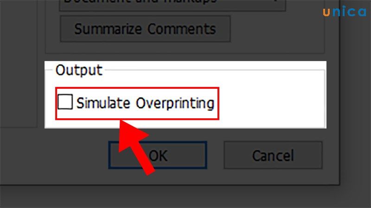
Task: Open the Summarize Comments button
Action: (145, 29)
